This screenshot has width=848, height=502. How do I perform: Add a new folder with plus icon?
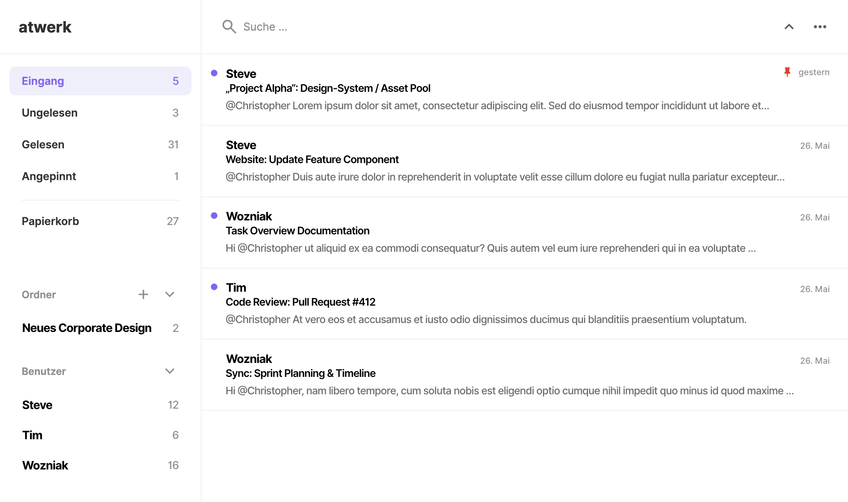pyautogui.click(x=143, y=294)
